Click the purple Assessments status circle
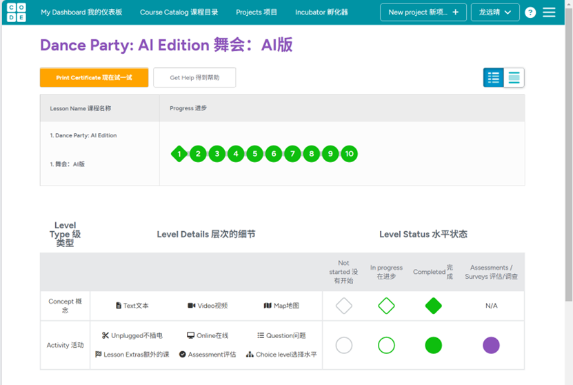The image size is (573, 385). (x=491, y=345)
